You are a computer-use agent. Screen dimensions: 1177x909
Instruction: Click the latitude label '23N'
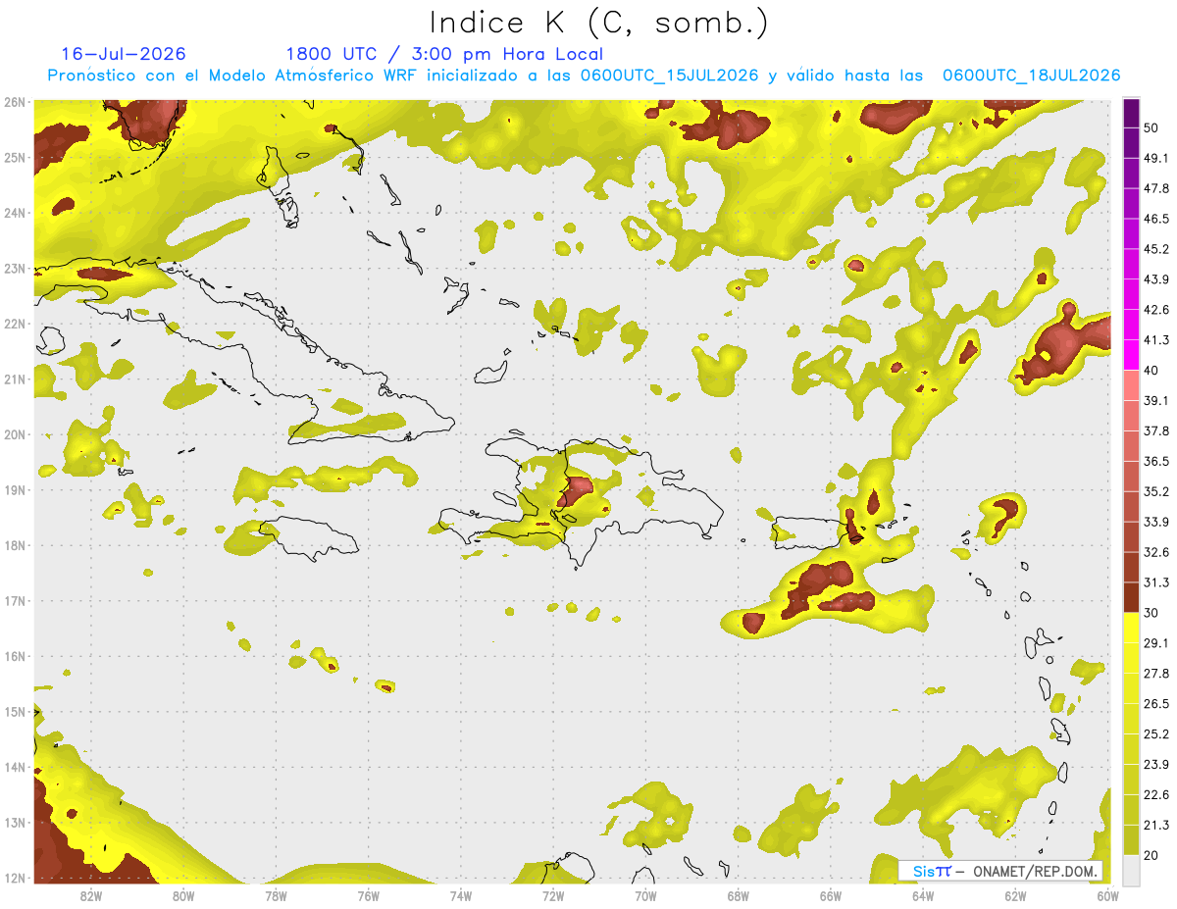pos(15,269)
